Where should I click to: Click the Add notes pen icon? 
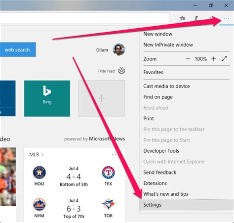tap(196, 18)
